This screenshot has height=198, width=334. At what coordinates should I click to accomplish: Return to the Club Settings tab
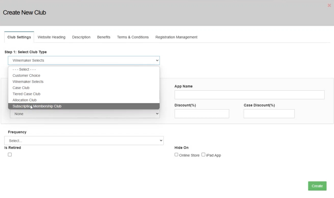coord(19,37)
